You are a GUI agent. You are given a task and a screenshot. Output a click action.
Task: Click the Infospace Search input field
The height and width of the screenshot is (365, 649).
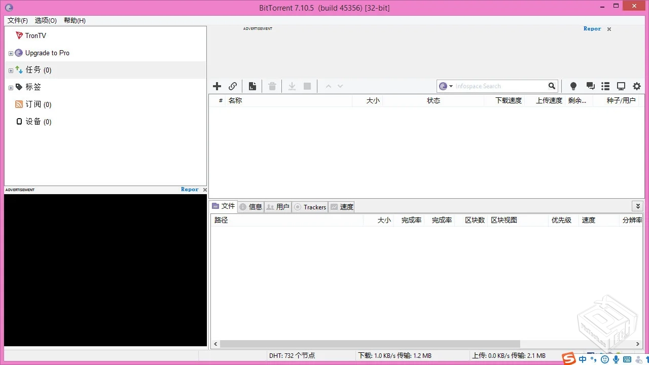499,86
